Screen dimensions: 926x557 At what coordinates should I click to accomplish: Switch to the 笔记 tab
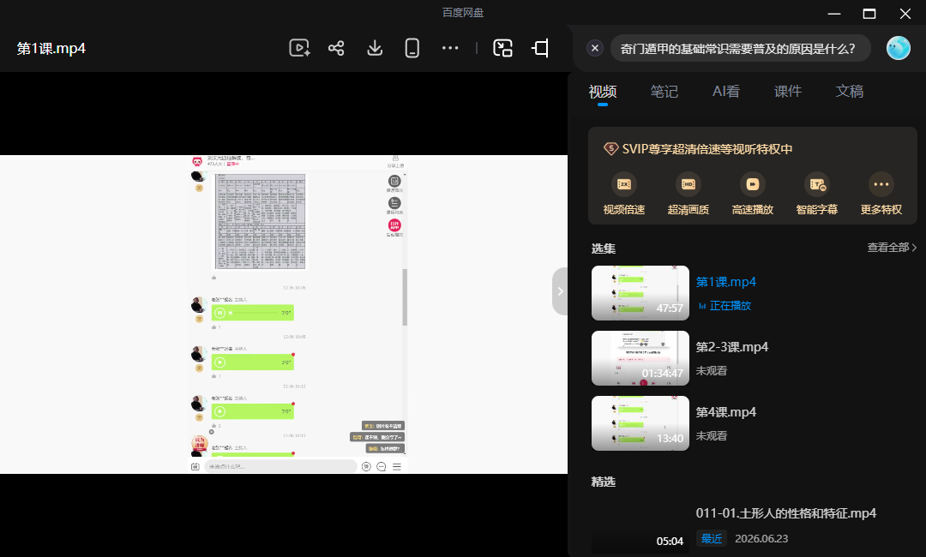[664, 92]
